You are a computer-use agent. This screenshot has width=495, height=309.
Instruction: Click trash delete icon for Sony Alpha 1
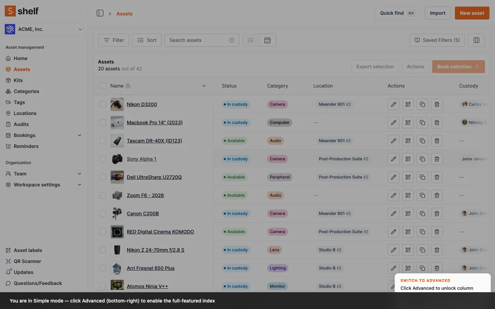(437, 159)
